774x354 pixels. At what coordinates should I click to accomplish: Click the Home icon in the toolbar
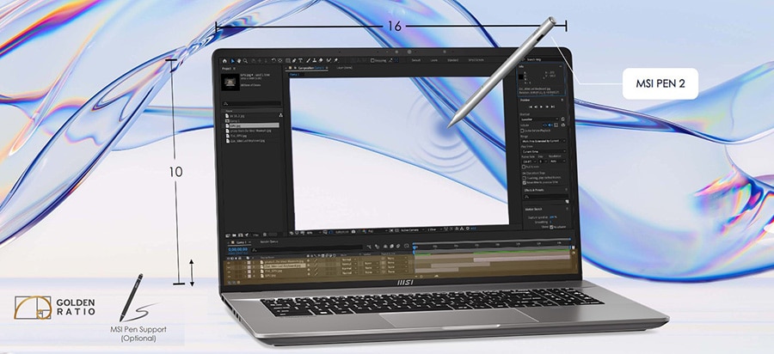224,61
